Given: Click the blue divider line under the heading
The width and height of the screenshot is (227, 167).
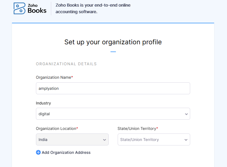Looking at the screenshot, I should click(113, 52).
